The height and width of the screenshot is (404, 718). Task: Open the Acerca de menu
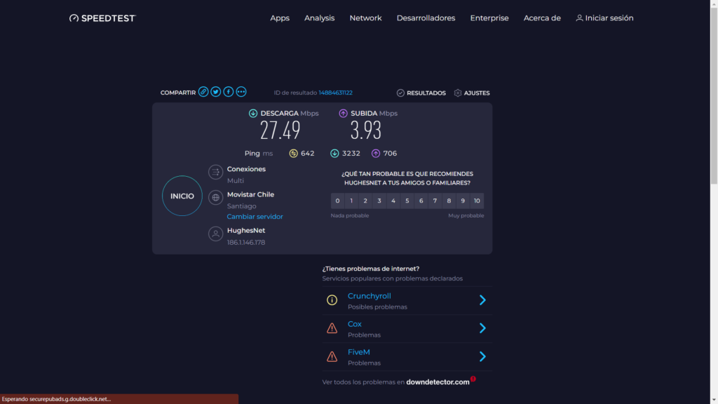(542, 18)
